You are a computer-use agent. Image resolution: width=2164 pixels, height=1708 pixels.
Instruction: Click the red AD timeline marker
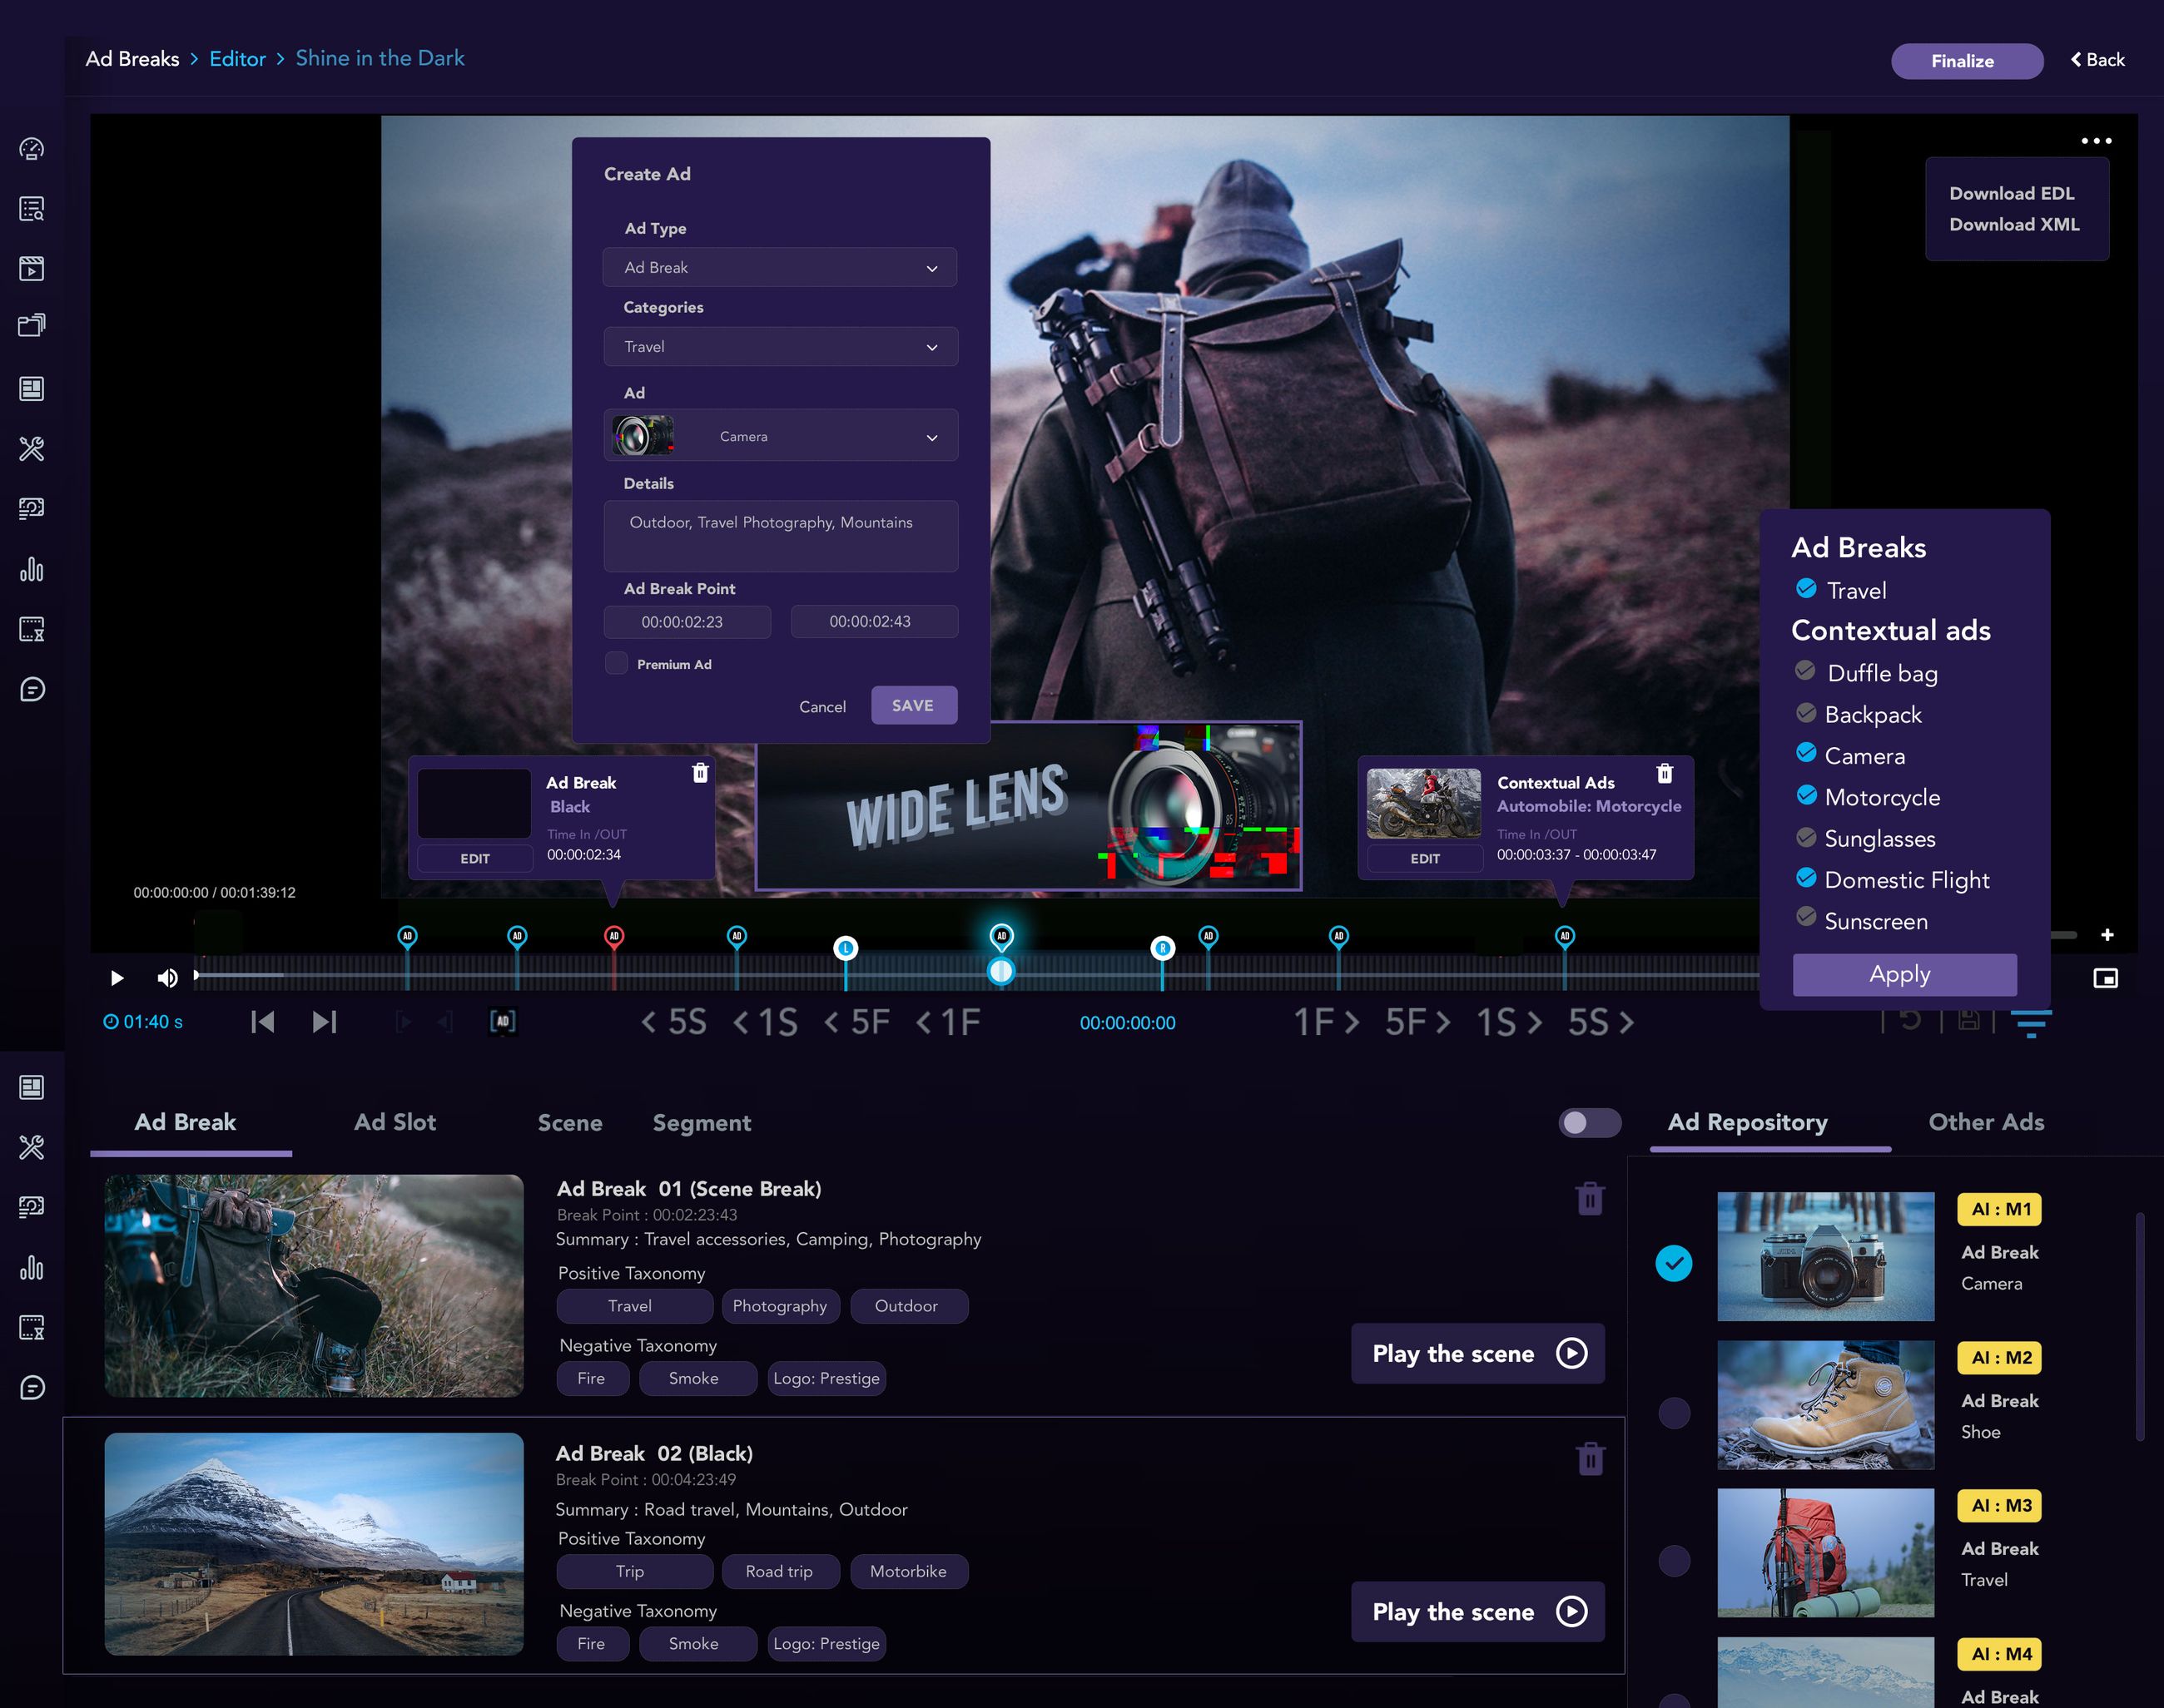(613, 936)
